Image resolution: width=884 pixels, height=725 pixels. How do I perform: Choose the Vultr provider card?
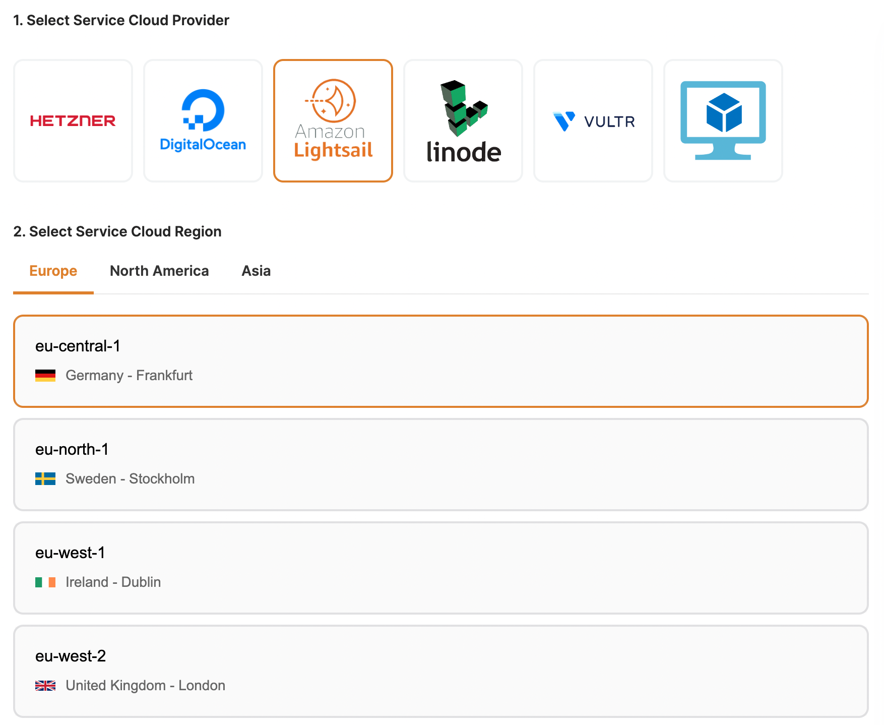(593, 120)
